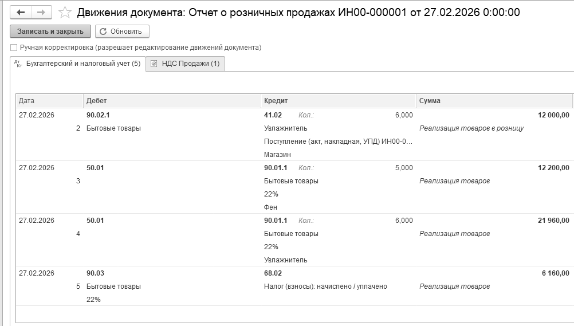Viewport: 574px width, 326px height.
Task: Click the Дебет column header
Action: [96, 101]
